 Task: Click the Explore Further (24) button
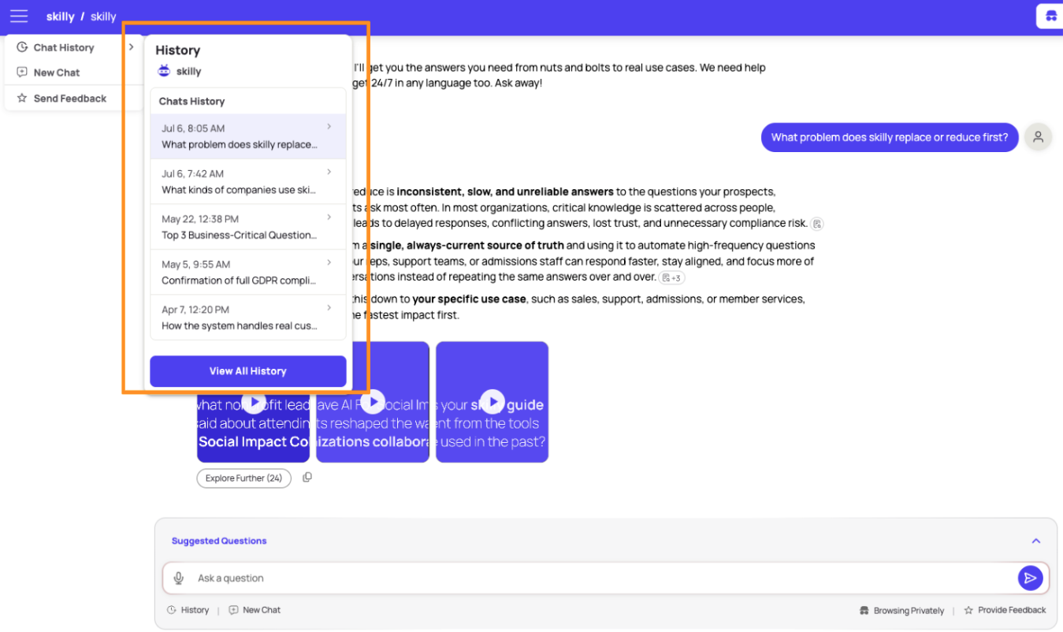(x=243, y=478)
